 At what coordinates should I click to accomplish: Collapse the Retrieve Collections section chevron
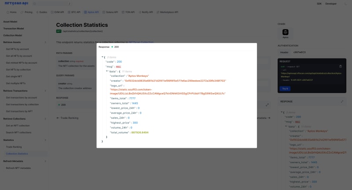[45, 119]
